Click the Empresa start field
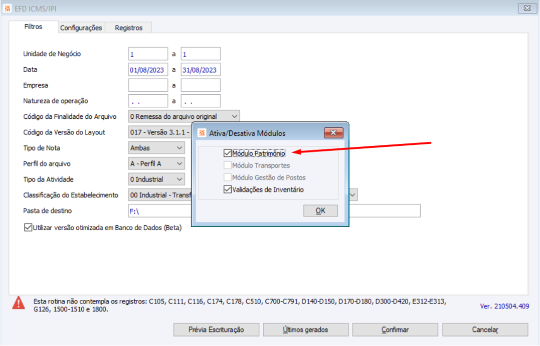Image resolution: width=540 pixels, height=346 pixels. (148, 85)
